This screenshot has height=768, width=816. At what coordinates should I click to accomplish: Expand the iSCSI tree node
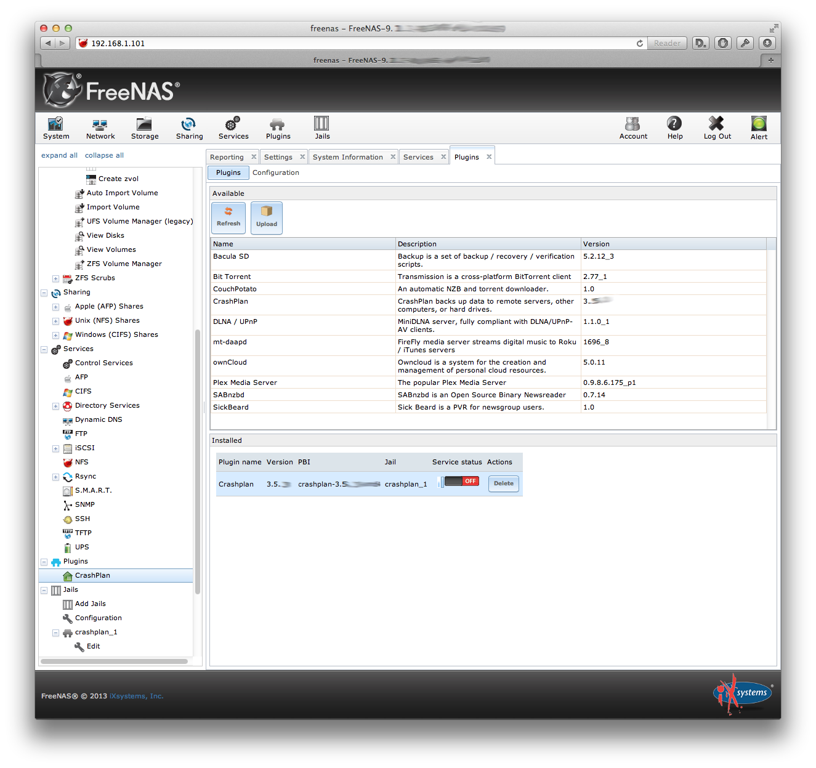55,448
